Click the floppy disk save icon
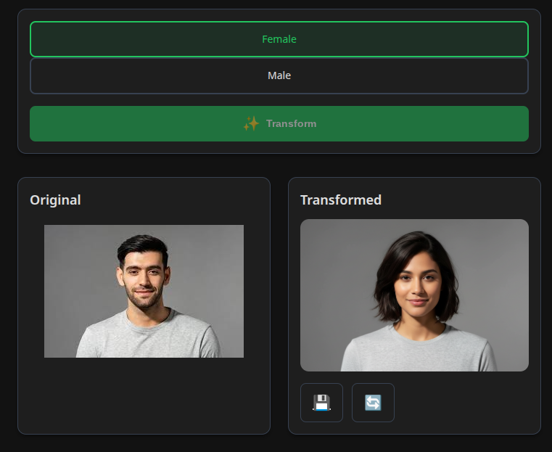552x452 pixels. click(x=321, y=403)
